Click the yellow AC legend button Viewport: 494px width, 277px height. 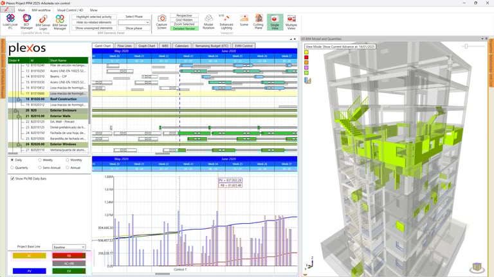[30, 256]
